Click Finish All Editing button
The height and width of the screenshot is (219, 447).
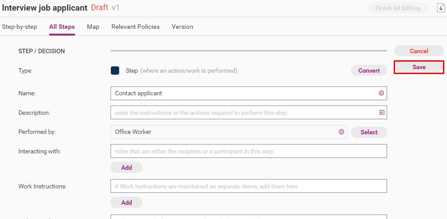coord(398,8)
